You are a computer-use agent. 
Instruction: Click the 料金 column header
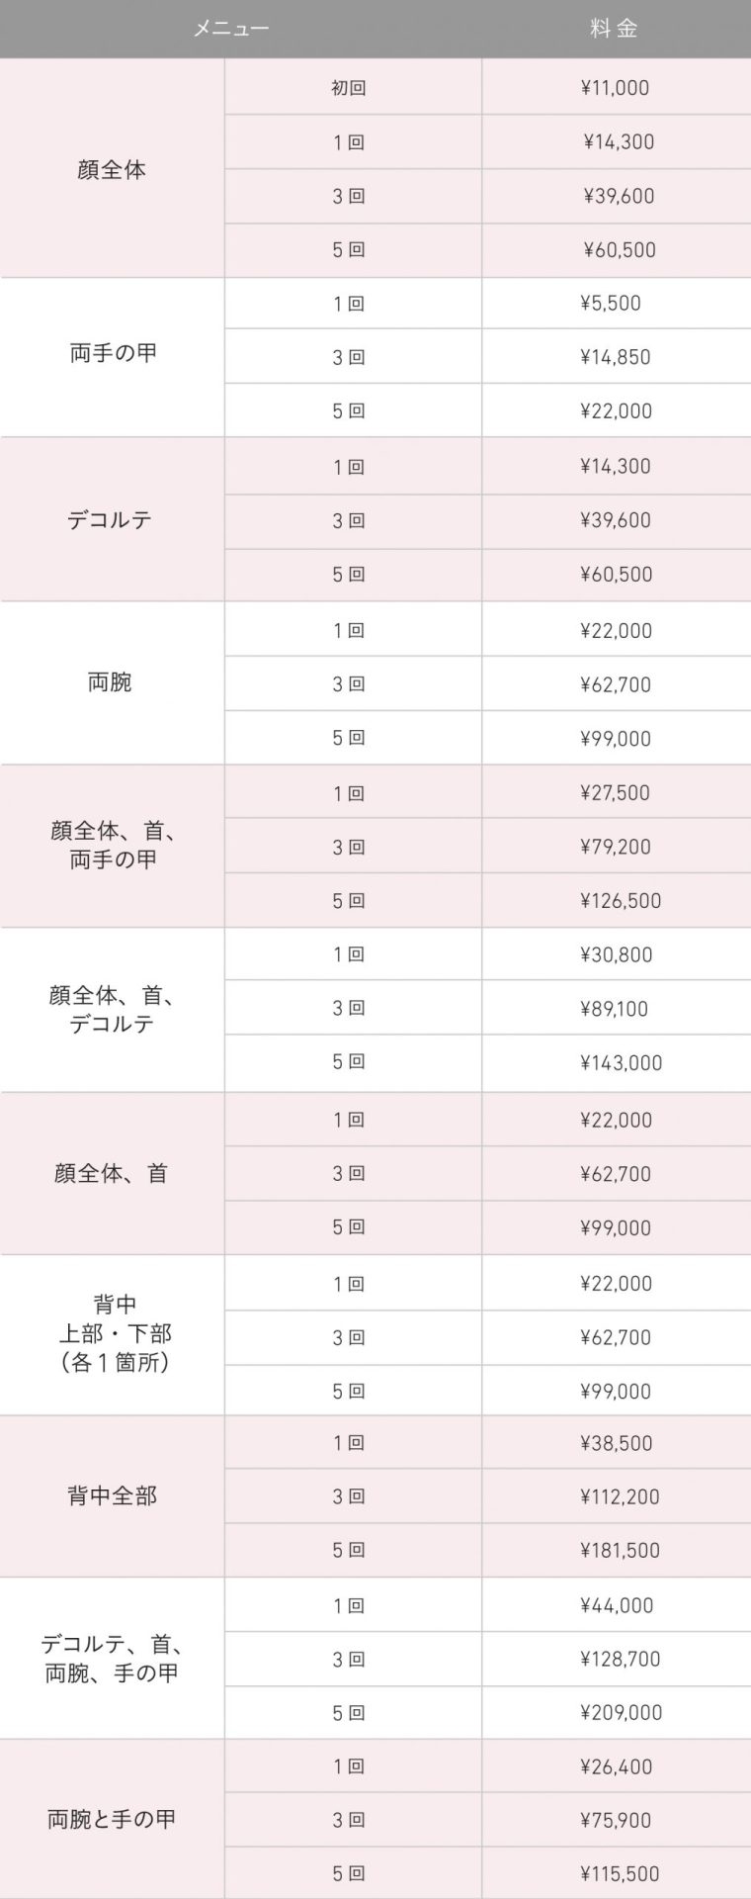coord(614,29)
